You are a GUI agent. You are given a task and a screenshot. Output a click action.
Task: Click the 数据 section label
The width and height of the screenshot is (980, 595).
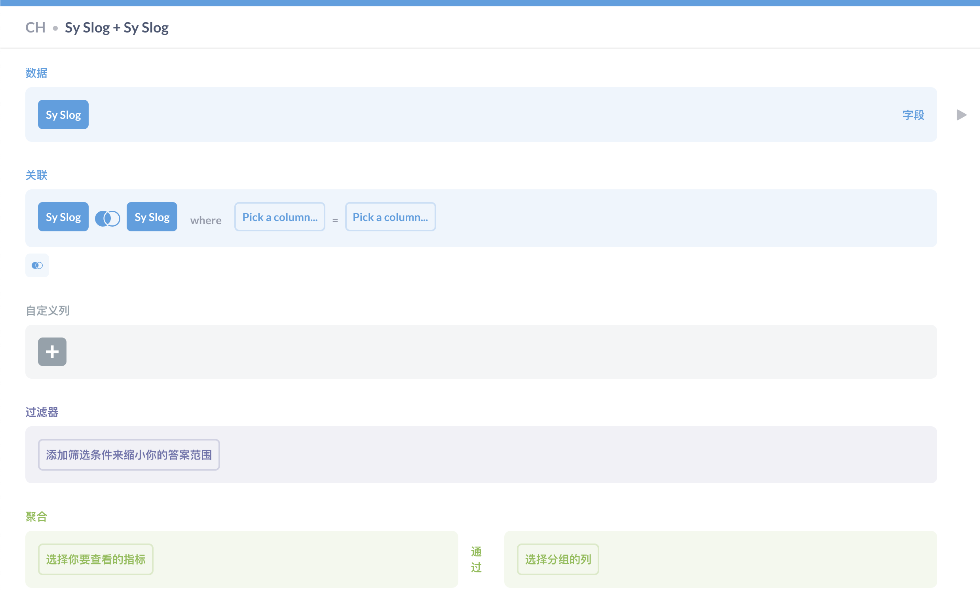click(36, 73)
